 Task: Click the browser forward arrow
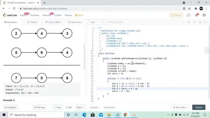coord(9,9)
